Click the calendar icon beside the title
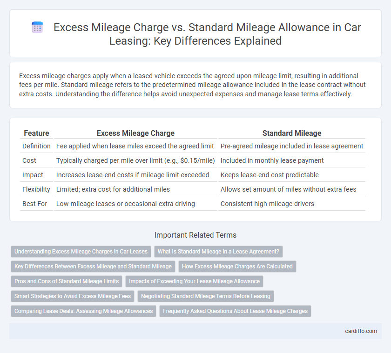The image size is (391, 353). click(37, 27)
